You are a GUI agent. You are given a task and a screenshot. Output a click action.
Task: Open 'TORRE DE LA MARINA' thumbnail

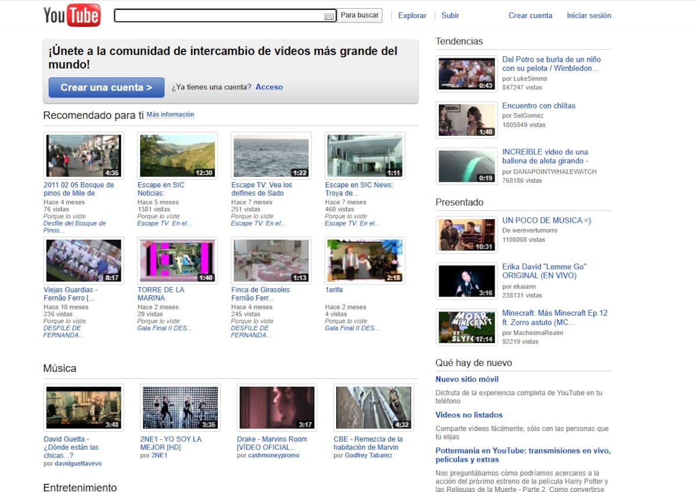(177, 261)
